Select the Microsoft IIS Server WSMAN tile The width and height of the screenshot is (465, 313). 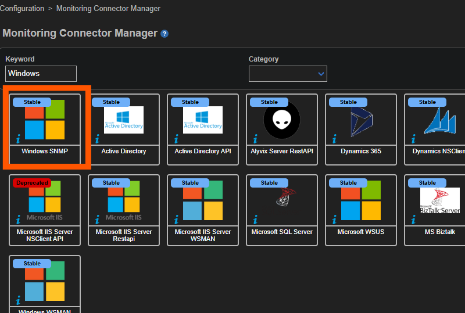[x=203, y=209]
